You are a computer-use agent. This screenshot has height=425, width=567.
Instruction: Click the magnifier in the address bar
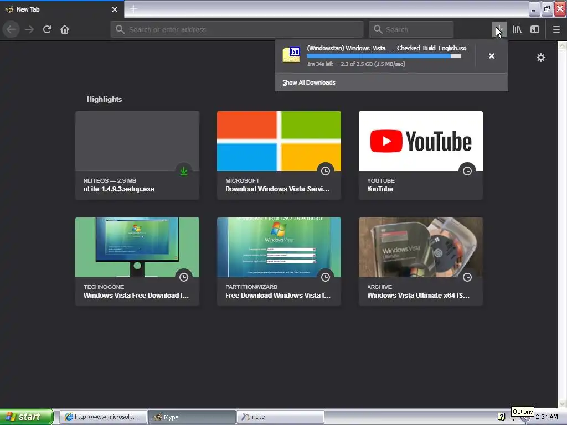click(120, 29)
